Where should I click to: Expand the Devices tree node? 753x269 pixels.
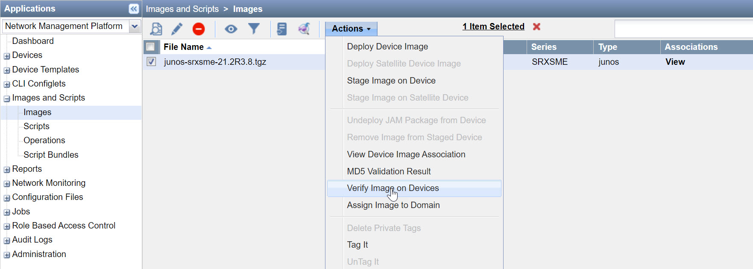click(x=7, y=56)
